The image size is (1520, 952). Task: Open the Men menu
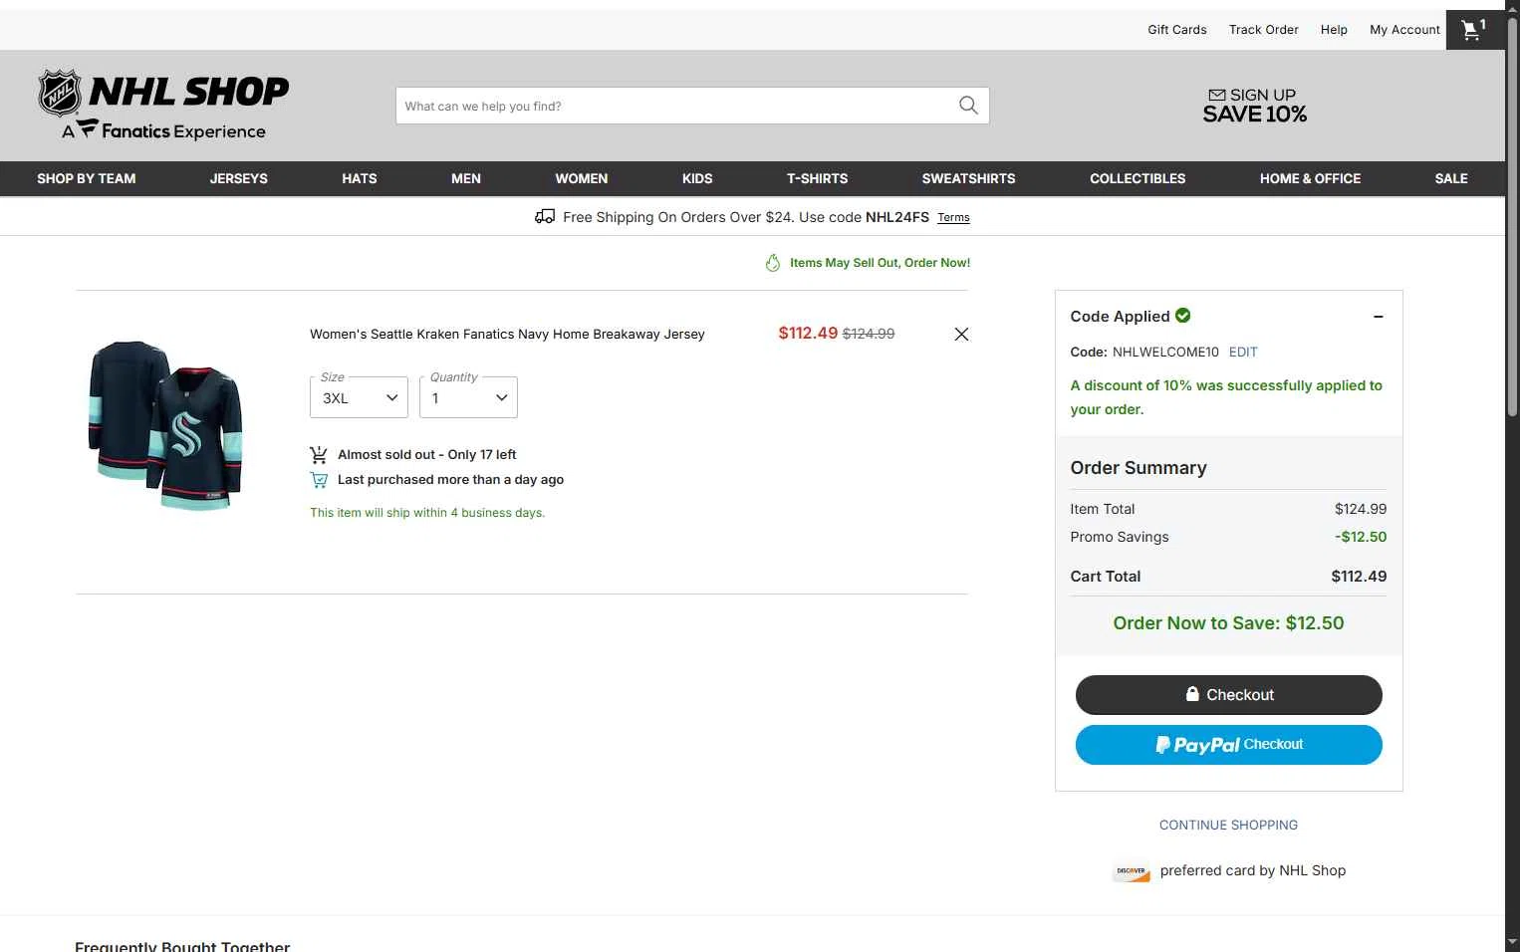click(466, 178)
